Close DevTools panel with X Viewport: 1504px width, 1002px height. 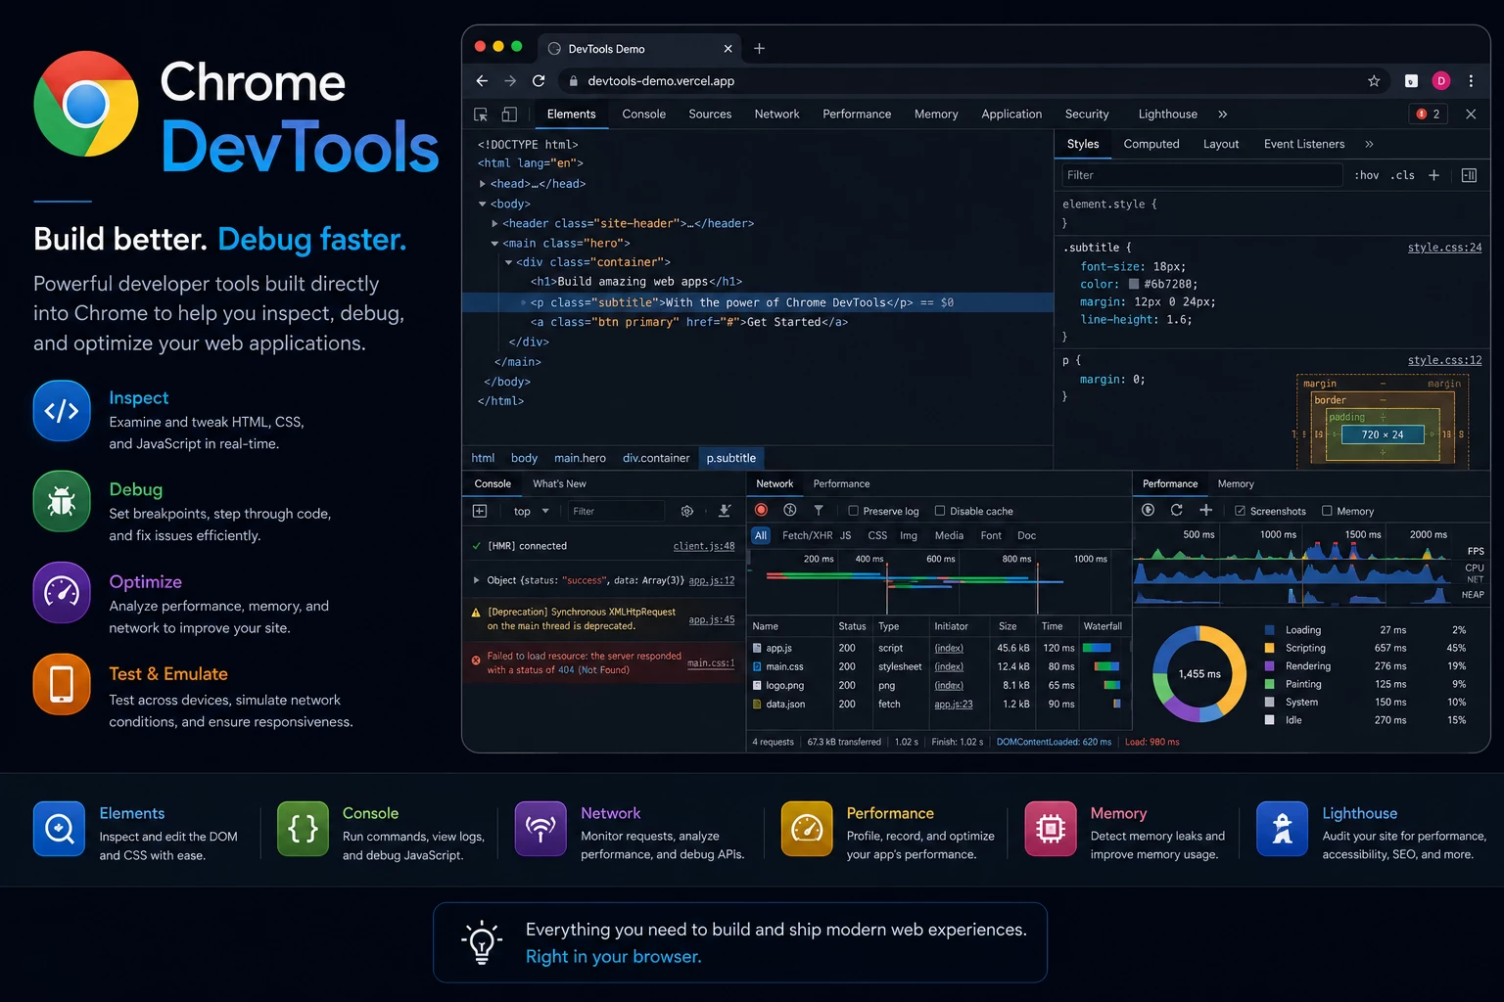click(1471, 114)
